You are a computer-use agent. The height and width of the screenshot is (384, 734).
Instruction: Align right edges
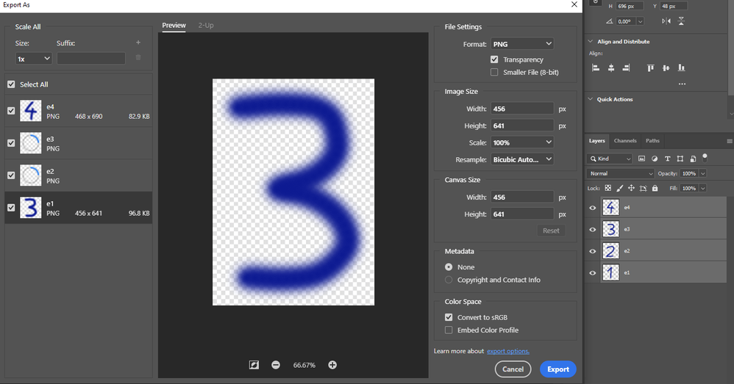coord(626,68)
